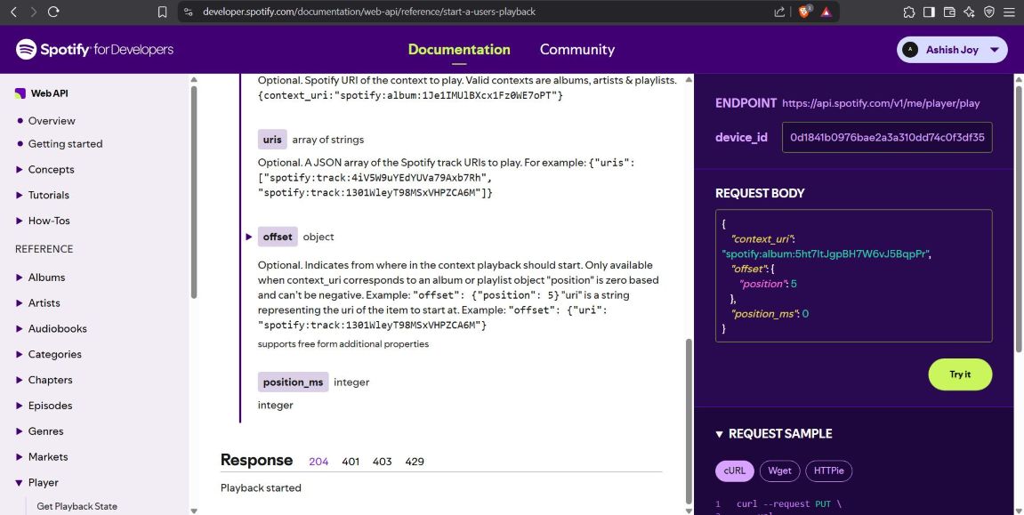This screenshot has width=1024, height=515.
Task: Collapse the REQUEST SAMPLE section
Action: pyautogui.click(x=720, y=434)
